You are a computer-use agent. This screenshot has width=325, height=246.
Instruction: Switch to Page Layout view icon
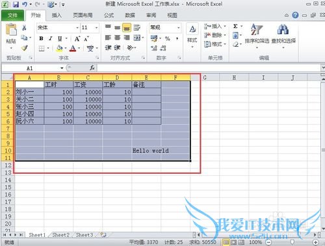click(234, 242)
